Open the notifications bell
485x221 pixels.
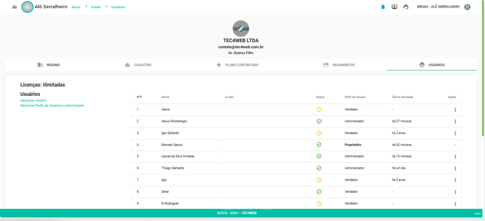point(383,7)
